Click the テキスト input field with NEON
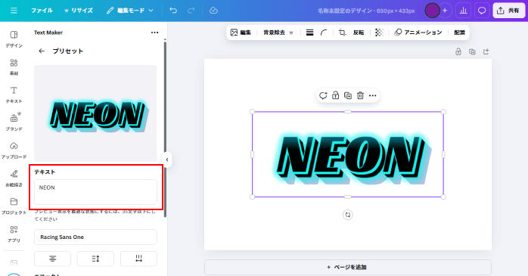The width and height of the screenshot is (528, 276). coord(95,192)
